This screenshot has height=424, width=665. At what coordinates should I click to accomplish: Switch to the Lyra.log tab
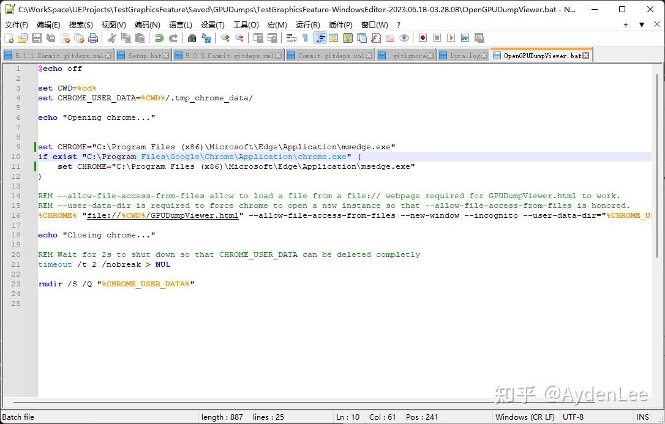click(x=465, y=56)
